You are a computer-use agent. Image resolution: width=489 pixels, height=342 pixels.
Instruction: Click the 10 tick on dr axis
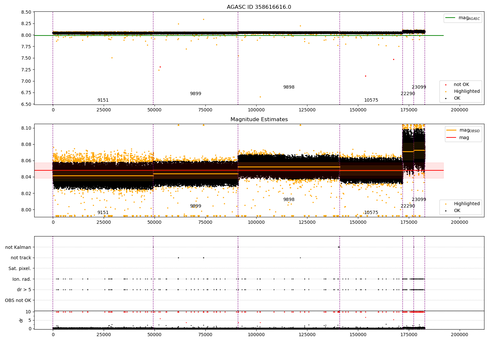click(28, 312)
